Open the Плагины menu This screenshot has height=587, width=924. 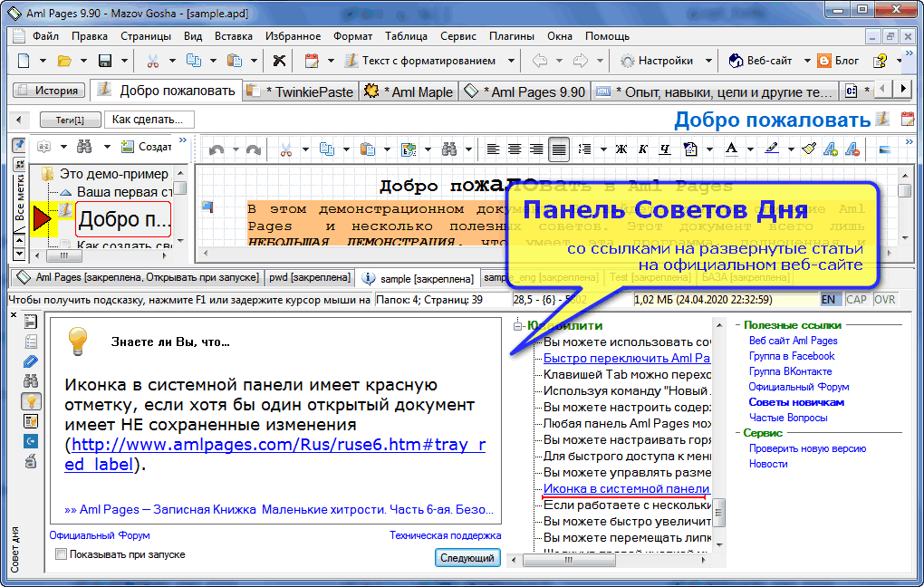pyautogui.click(x=512, y=36)
